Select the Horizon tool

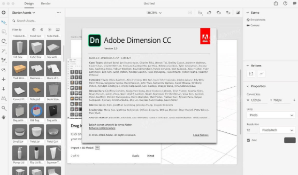tap(4, 98)
